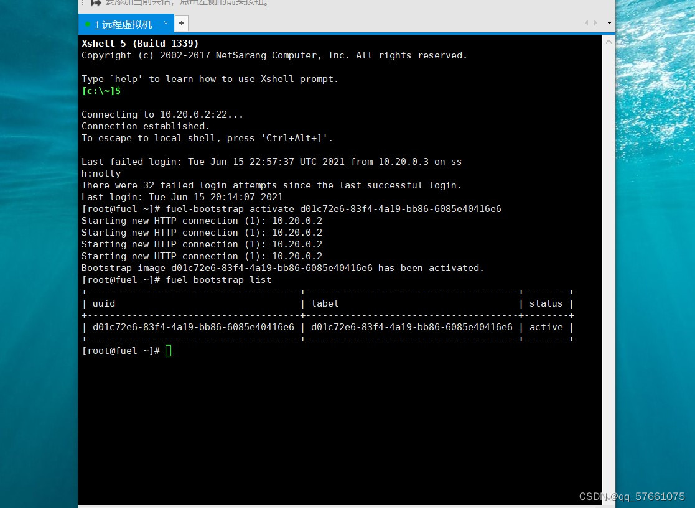
Task: Click the quick-add session arrow icon
Action: tap(95, 2)
